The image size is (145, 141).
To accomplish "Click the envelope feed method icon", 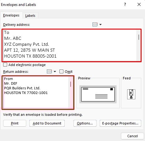I will (131, 94).
